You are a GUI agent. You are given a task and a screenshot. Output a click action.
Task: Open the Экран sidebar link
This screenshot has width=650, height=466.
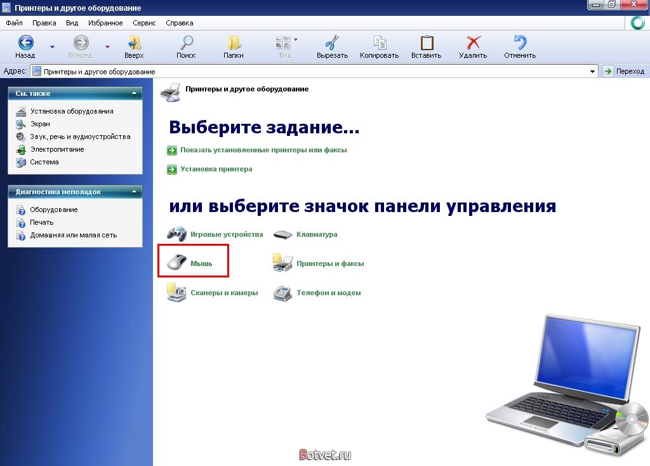40,124
